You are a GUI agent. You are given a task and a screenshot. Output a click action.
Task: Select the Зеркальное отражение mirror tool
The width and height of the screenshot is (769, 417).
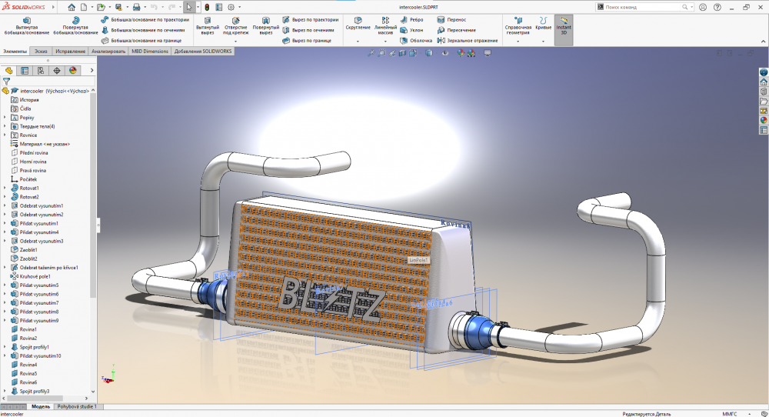click(466, 40)
